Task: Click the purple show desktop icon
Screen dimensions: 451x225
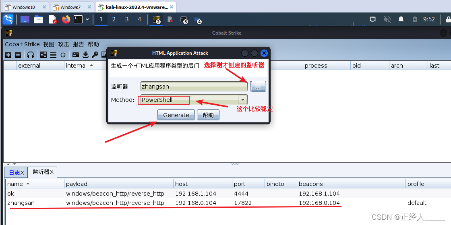Action: point(25,20)
